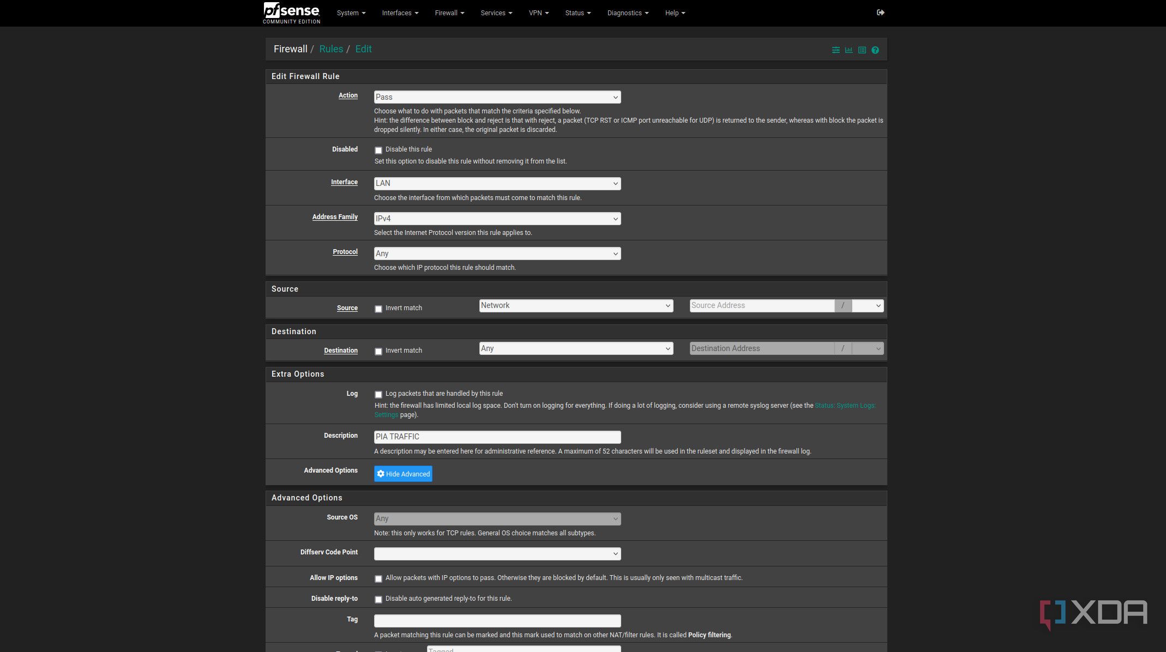This screenshot has height=652, width=1166.
Task: Expand the Diffserv Code Point dropdown
Action: (496, 553)
